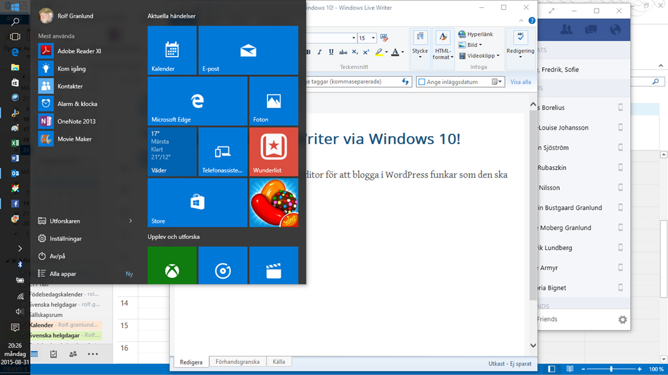Viewport: 668px width, 375px height.
Task: Tick the Ange inläggsdatum checkbox
Action: tap(421, 82)
